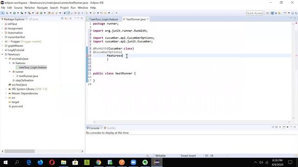Open Opera browser from the taskbar
This screenshot has width=298, height=167.
(52, 162)
